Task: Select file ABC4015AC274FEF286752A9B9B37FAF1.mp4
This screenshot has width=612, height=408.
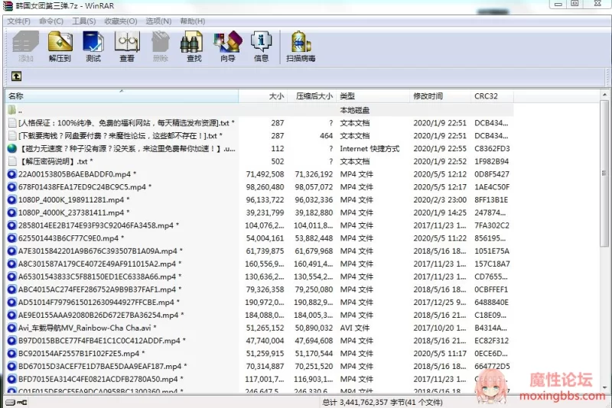Action: [100, 290]
